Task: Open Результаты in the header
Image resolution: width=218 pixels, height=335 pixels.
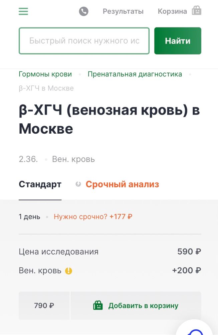Action: [123, 11]
